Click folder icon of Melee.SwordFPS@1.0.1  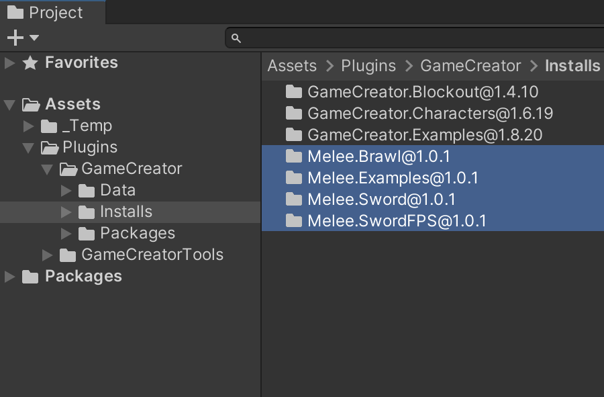[x=294, y=222]
